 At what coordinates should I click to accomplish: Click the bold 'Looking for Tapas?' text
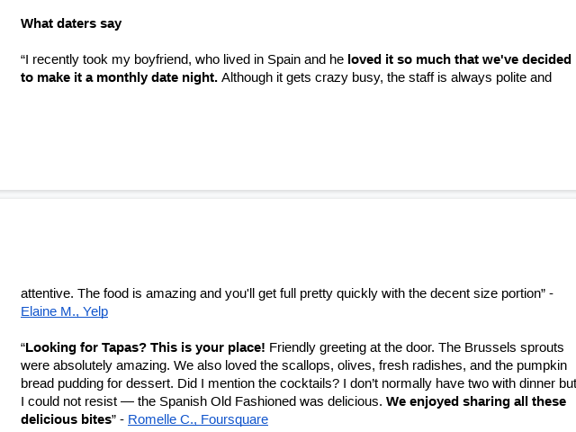[x=86, y=347]
